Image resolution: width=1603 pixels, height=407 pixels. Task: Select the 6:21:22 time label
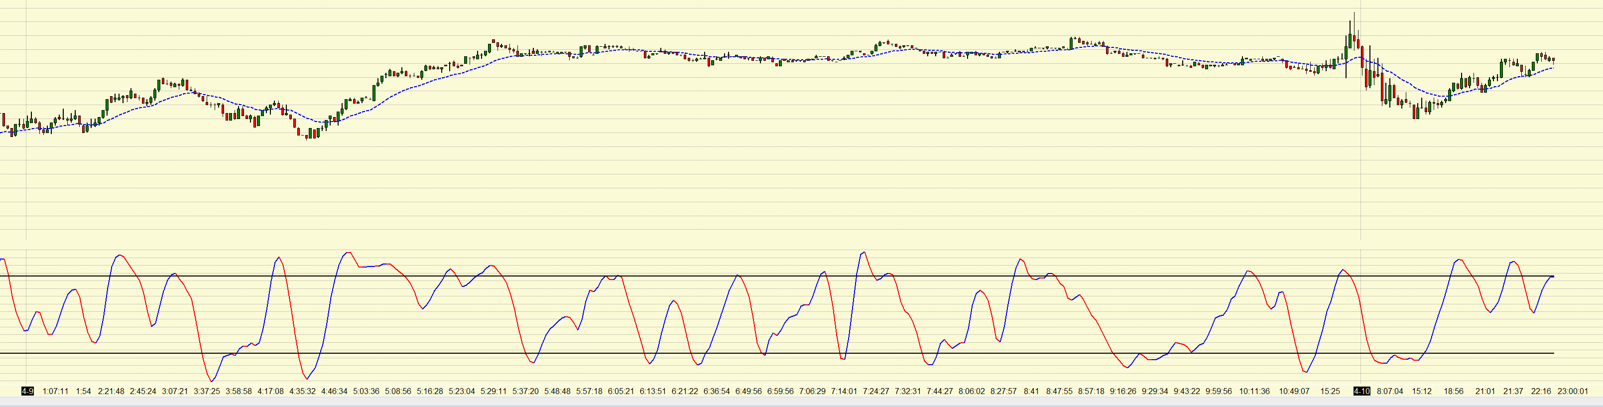pyautogui.click(x=685, y=392)
